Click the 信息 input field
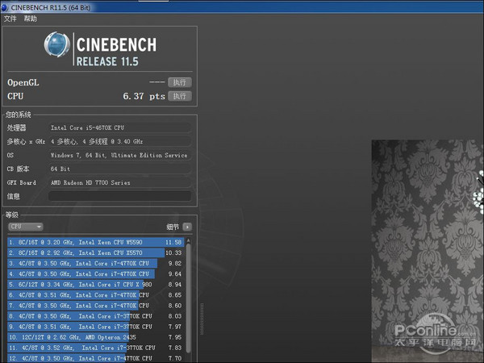 tap(119, 196)
